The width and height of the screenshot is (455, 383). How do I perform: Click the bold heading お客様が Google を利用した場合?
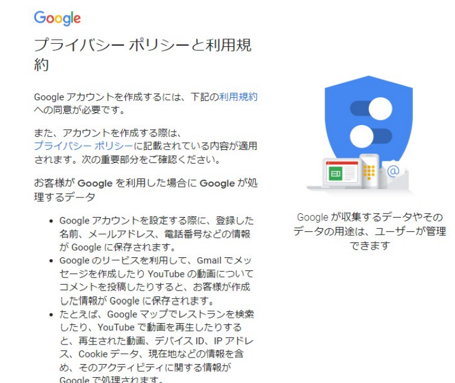(x=146, y=190)
